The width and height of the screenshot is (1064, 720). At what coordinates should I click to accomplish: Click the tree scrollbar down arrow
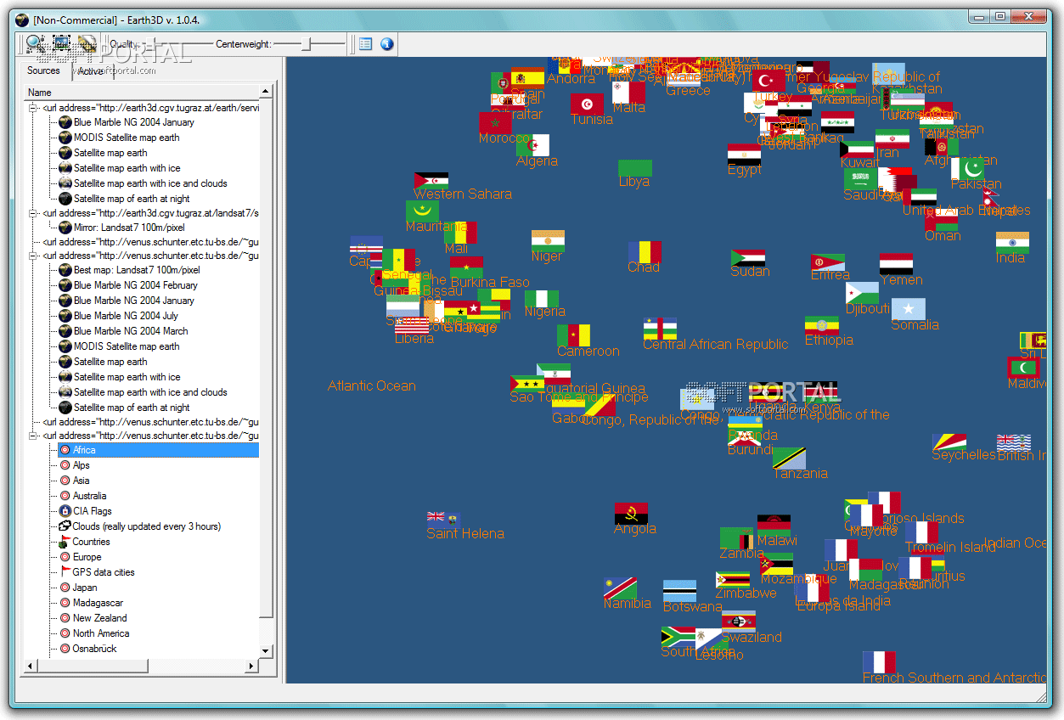point(265,651)
